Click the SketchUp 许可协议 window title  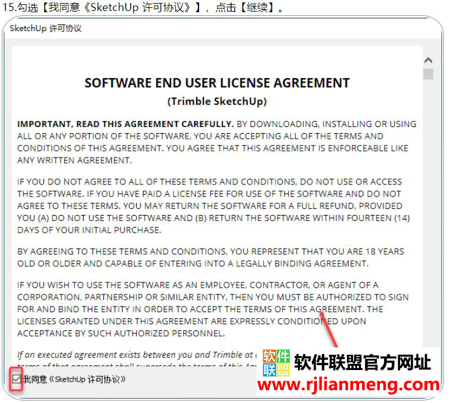tap(46, 29)
